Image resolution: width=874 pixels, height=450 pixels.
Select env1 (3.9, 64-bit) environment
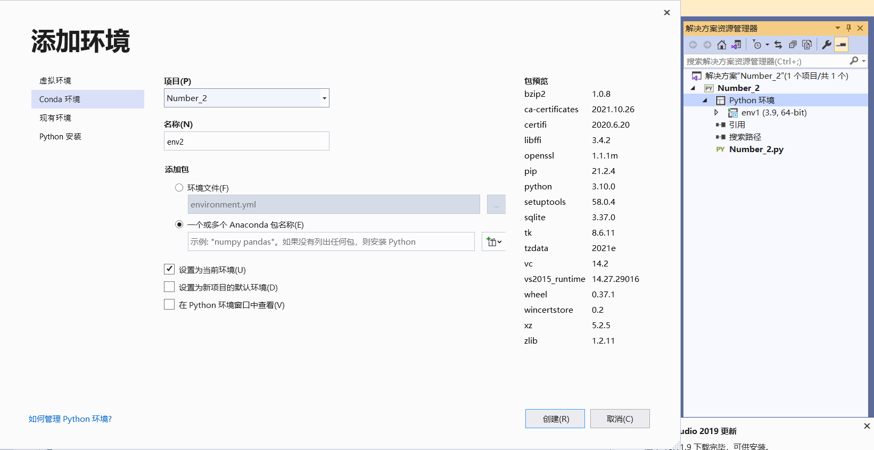(x=774, y=112)
